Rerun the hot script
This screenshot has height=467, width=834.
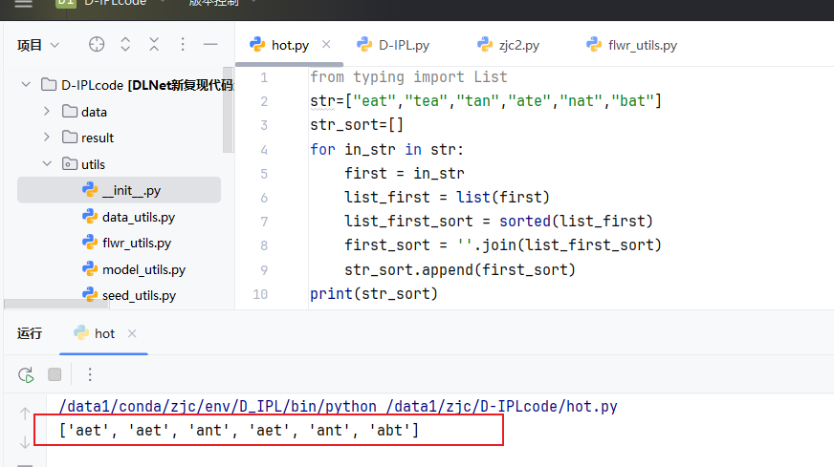(x=26, y=374)
